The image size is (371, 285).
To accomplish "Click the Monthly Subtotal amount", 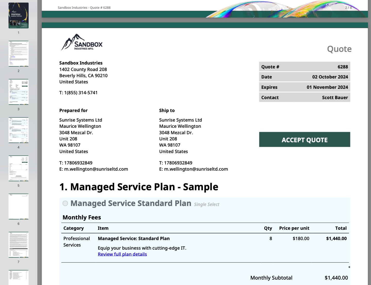I will pos(336,278).
